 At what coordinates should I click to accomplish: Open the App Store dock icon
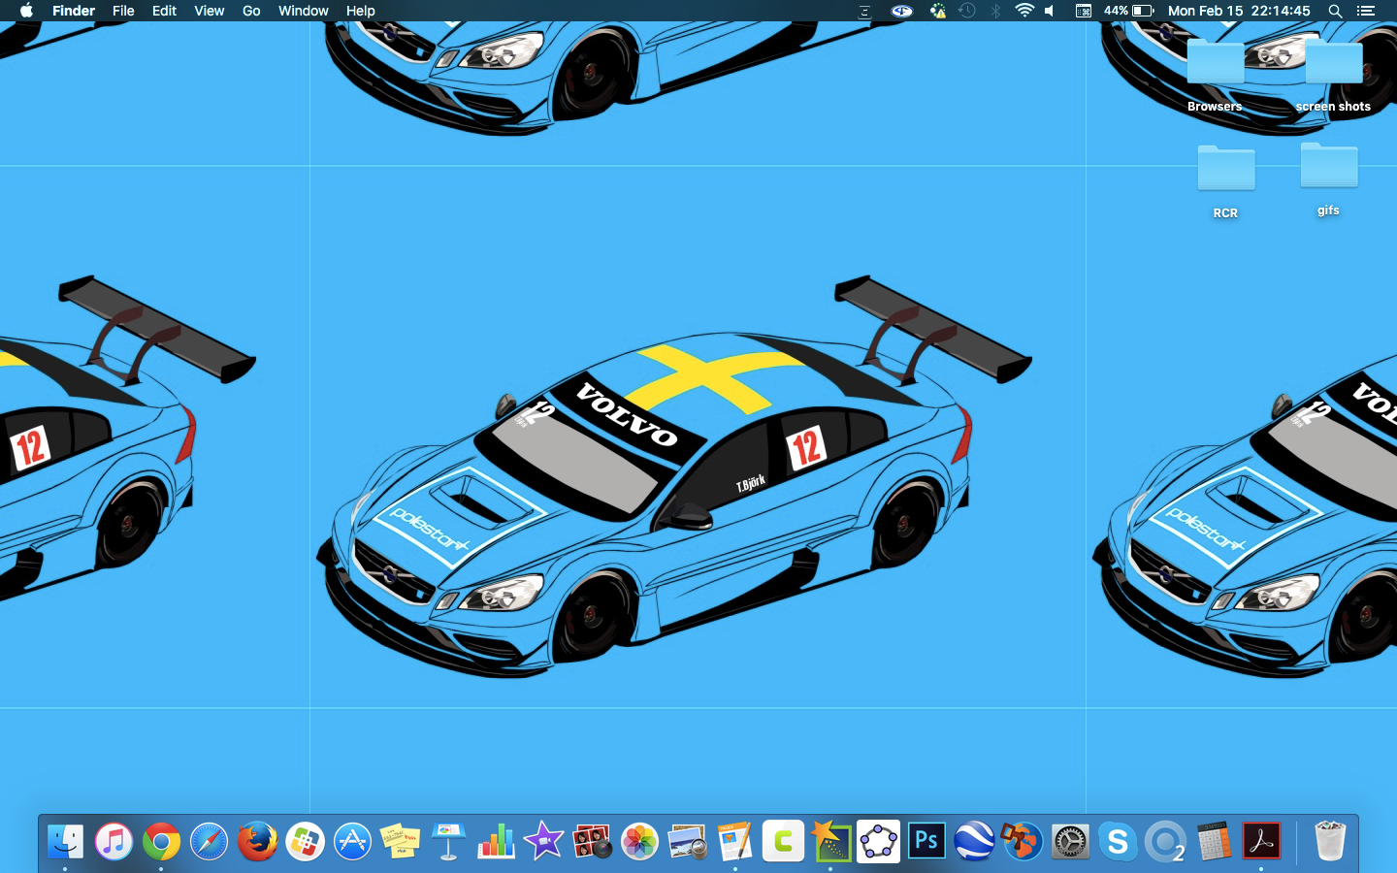click(x=352, y=841)
